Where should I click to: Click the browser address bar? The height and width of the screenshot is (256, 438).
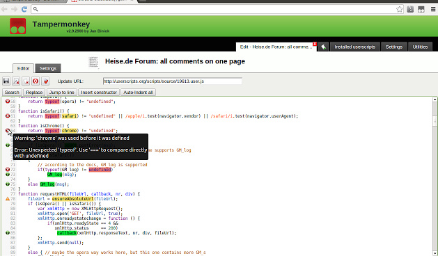[x=217, y=9]
